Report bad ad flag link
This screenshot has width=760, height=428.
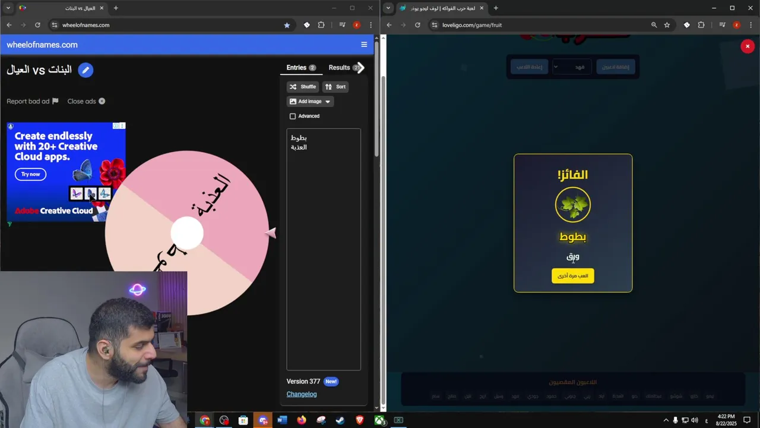coord(33,101)
